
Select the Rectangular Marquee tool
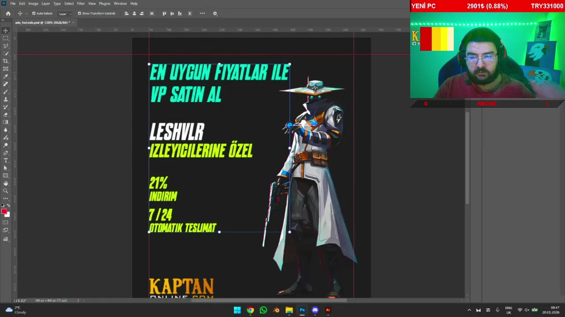coord(6,38)
